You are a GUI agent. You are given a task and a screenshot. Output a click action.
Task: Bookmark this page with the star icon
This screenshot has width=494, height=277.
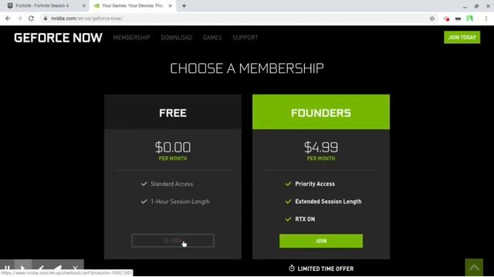432,18
